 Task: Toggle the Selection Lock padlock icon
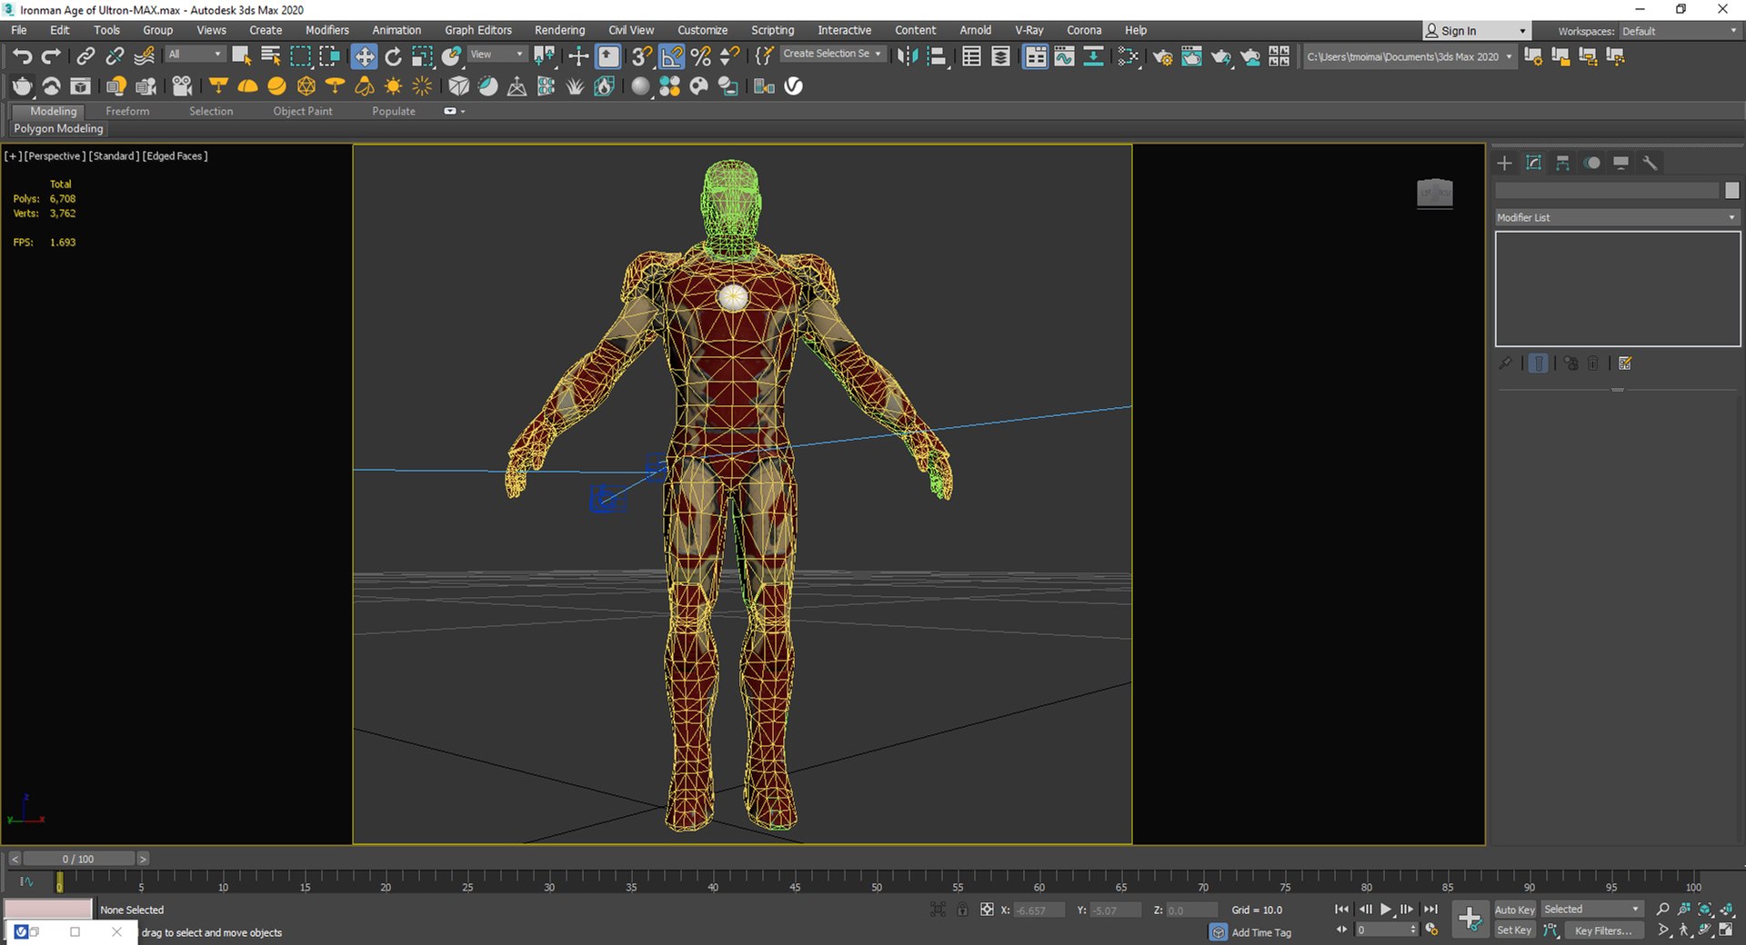(962, 910)
